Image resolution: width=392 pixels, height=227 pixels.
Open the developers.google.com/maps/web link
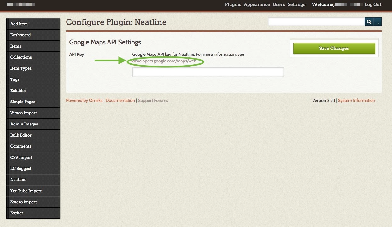pos(165,61)
